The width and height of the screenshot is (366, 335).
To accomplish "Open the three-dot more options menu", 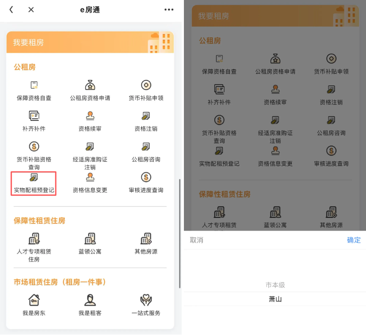I will (x=169, y=9).
